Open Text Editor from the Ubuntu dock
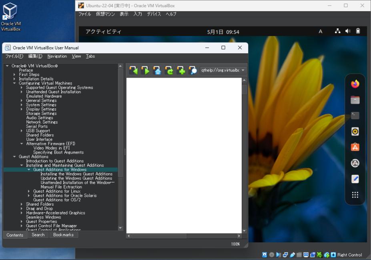The height and width of the screenshot is (260, 371). point(355,179)
